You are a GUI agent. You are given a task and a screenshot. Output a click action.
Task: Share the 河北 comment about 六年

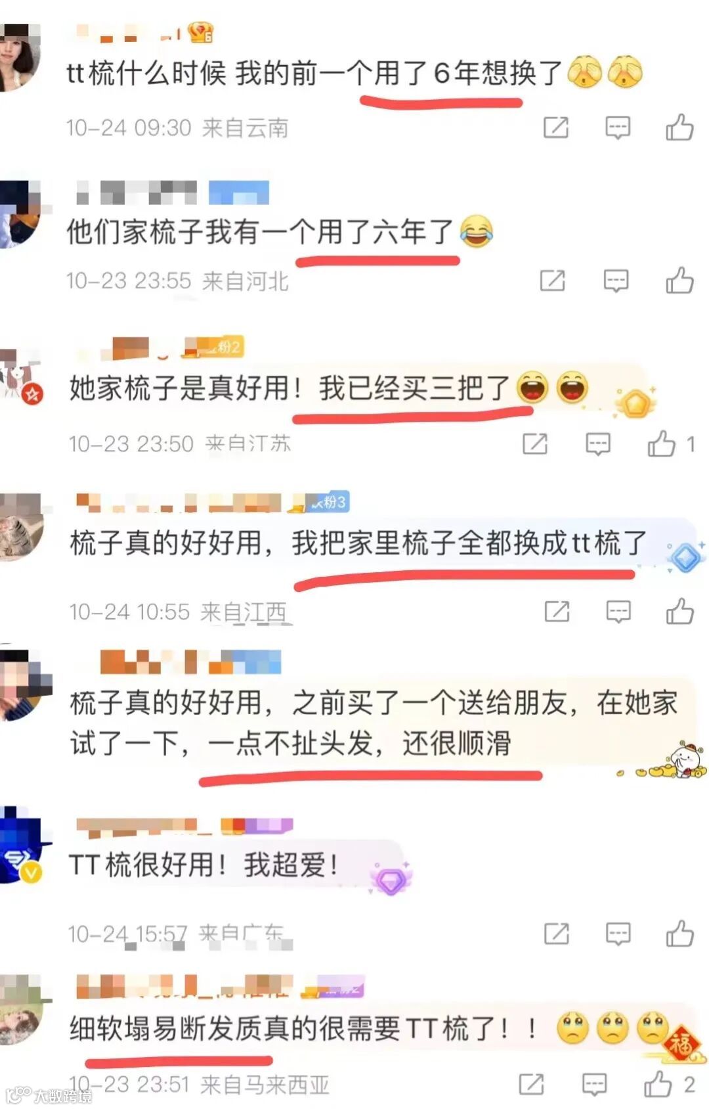coord(552,281)
